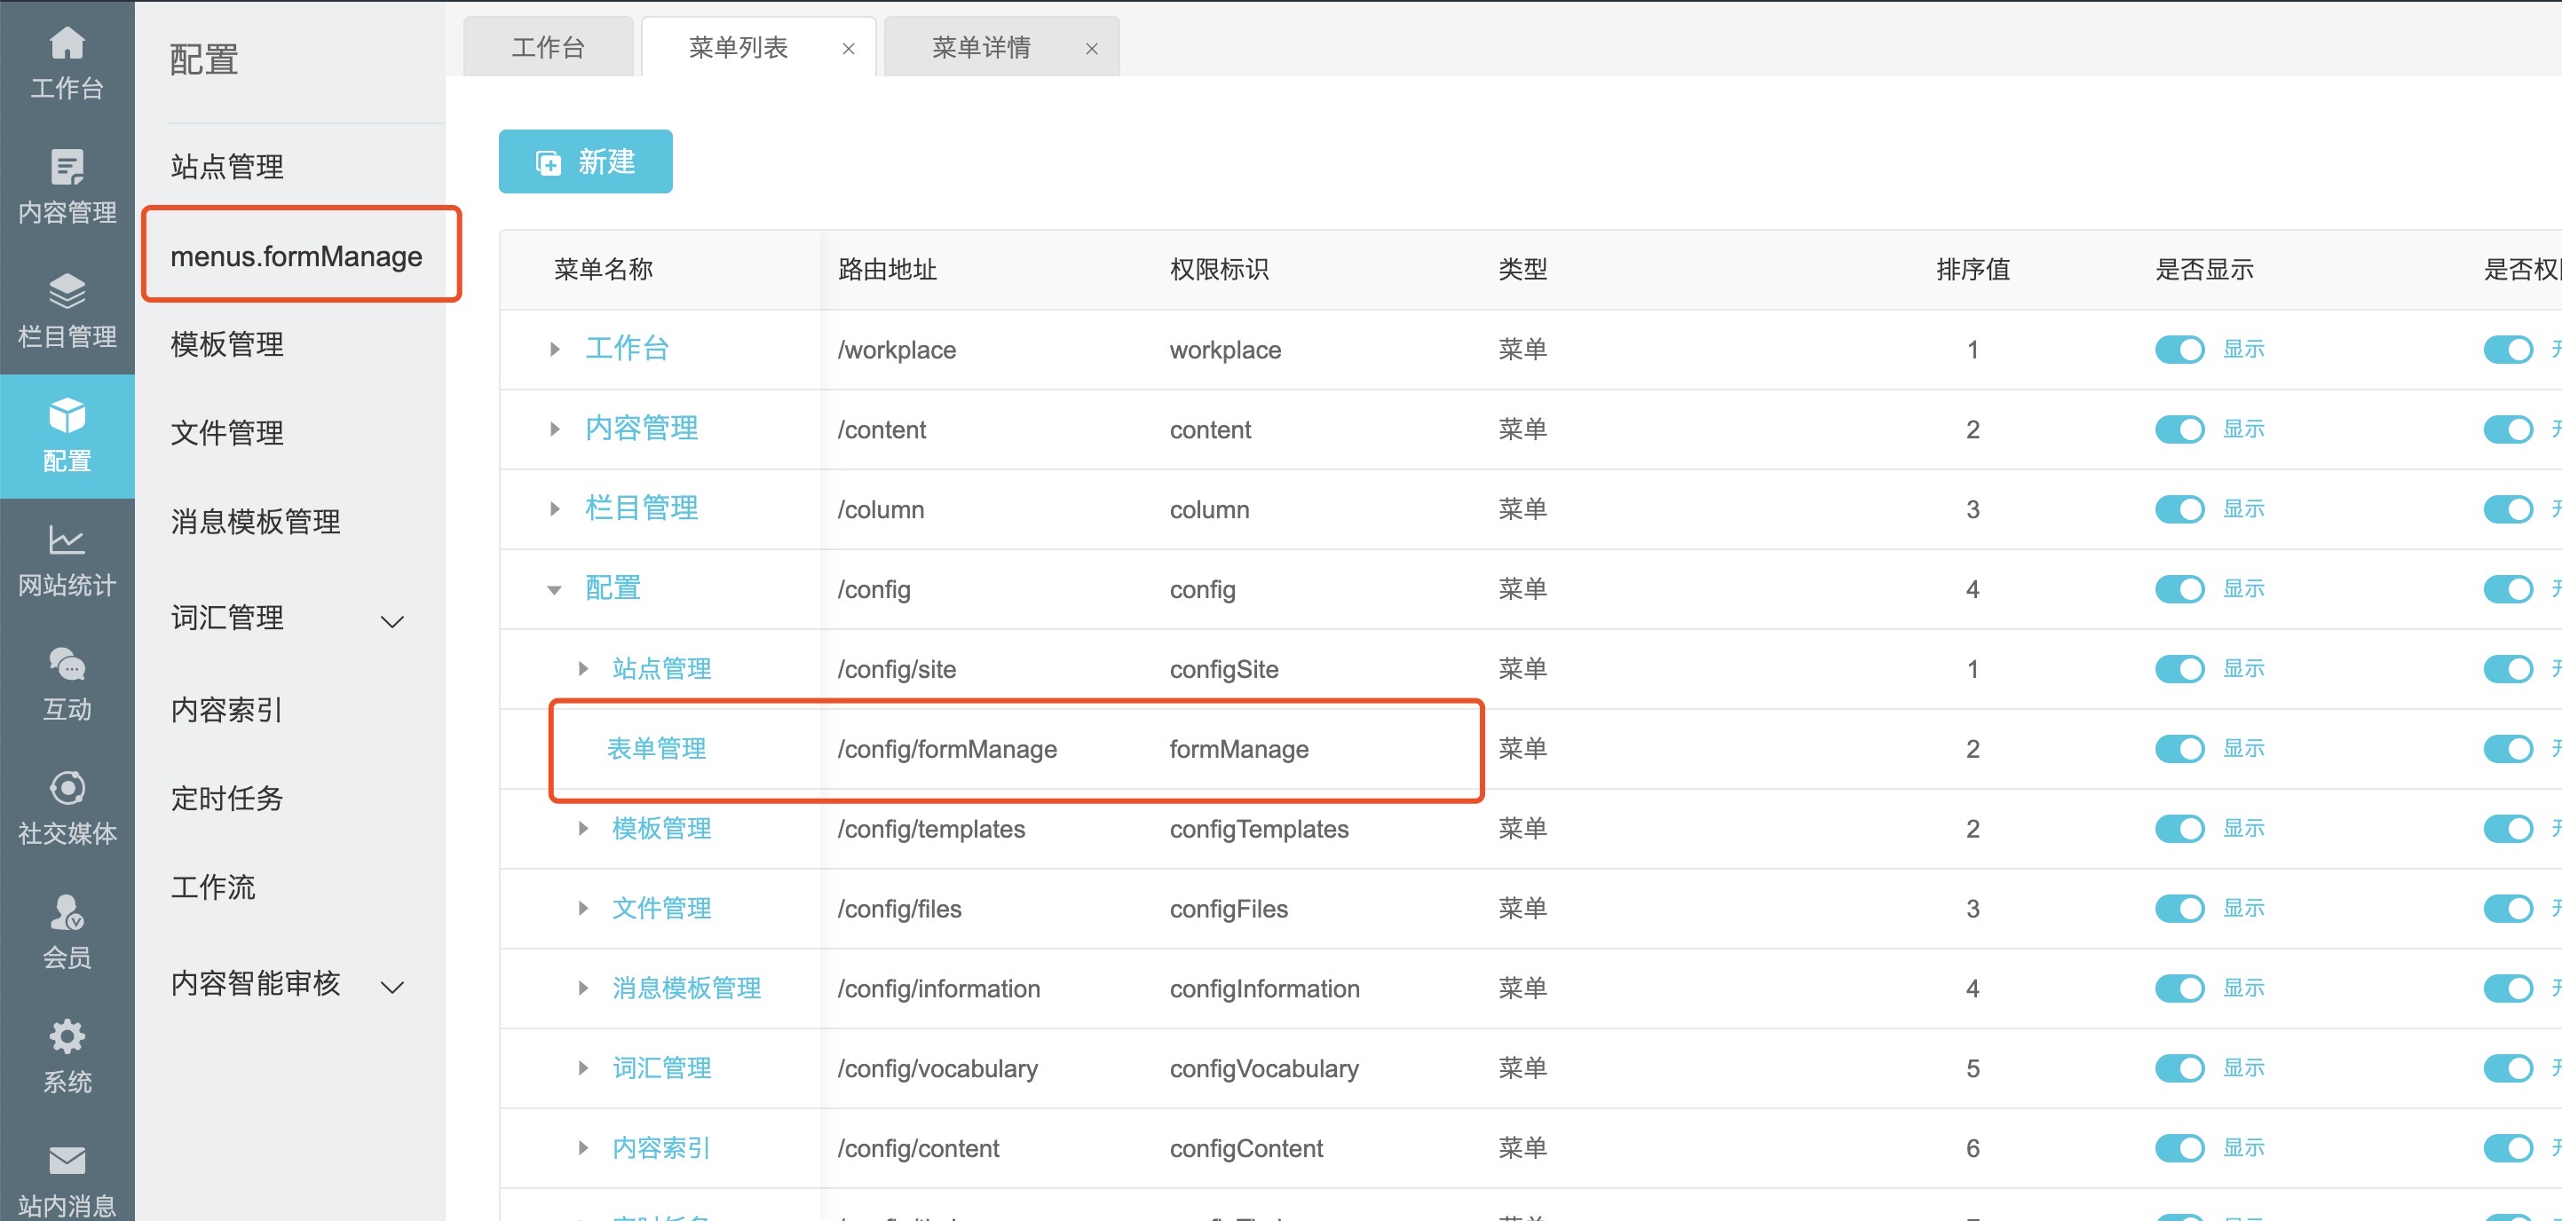2562x1221 pixels.
Task: Toggle 是否显示 switch for 工作台 row
Action: click(2179, 349)
